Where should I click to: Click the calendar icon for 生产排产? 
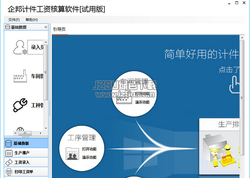pos(9,153)
